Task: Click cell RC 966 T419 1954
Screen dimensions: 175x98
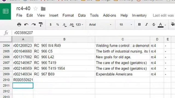Action: [64, 68]
